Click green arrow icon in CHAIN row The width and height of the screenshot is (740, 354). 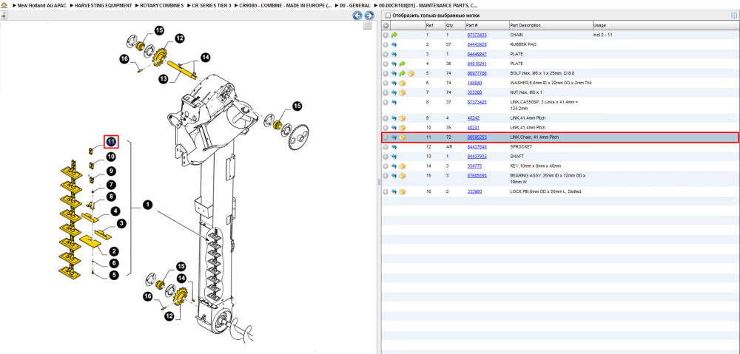pyautogui.click(x=394, y=35)
